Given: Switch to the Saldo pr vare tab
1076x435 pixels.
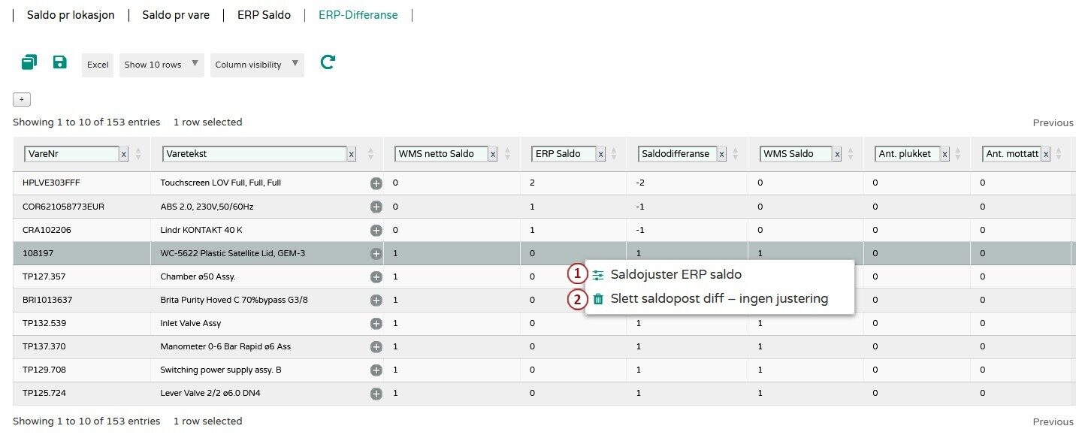Looking at the screenshot, I should coord(176,15).
